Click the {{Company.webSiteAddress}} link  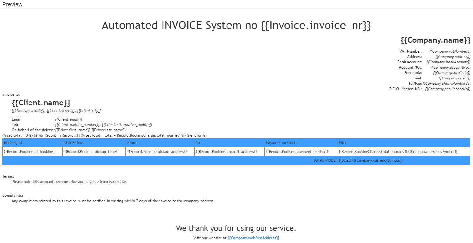252,238
